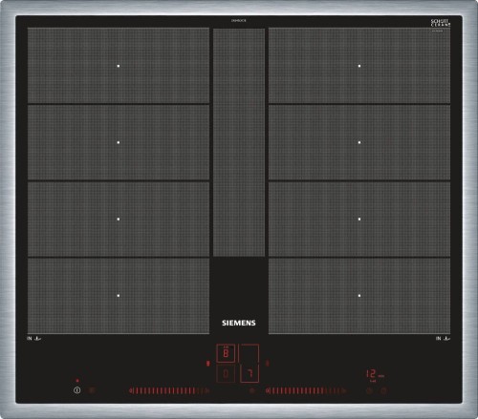Touch the narrow central cooking zone
The image size is (478, 419).
coord(239,142)
